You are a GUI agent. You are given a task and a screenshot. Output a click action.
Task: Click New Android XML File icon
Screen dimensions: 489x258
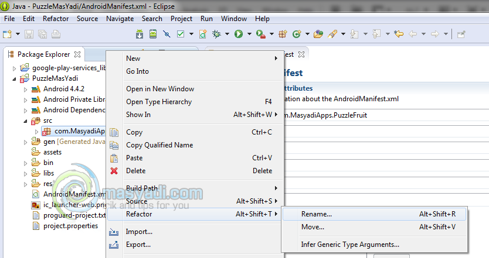coord(203,34)
